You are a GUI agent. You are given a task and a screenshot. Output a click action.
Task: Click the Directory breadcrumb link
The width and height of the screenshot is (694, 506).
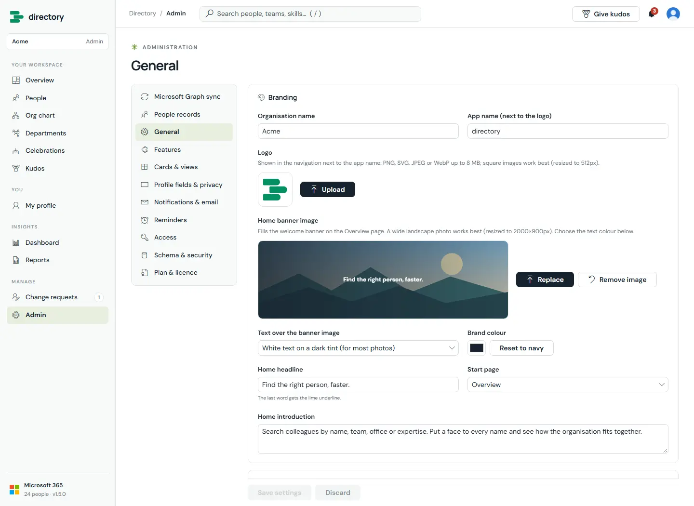click(x=143, y=13)
